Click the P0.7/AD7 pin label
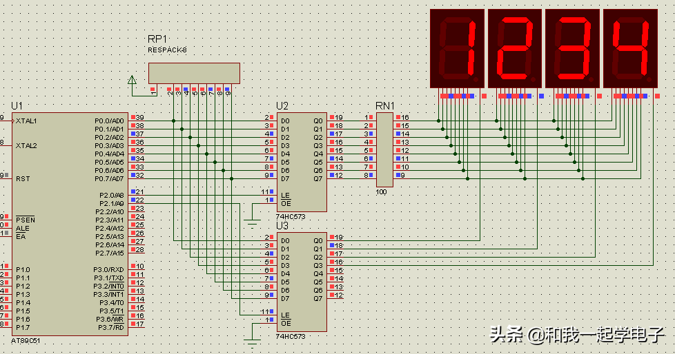This screenshot has height=354, width=675. pos(109,178)
